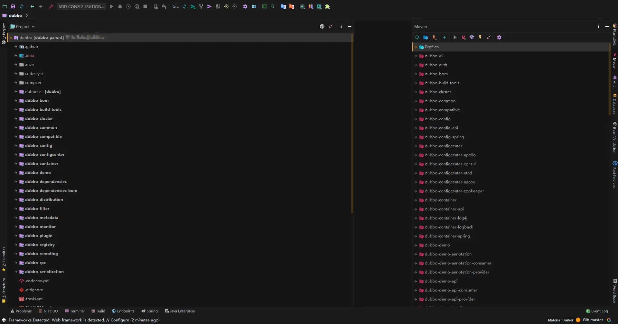
Task: Reload all Maven projects
Action: pyautogui.click(x=417, y=37)
